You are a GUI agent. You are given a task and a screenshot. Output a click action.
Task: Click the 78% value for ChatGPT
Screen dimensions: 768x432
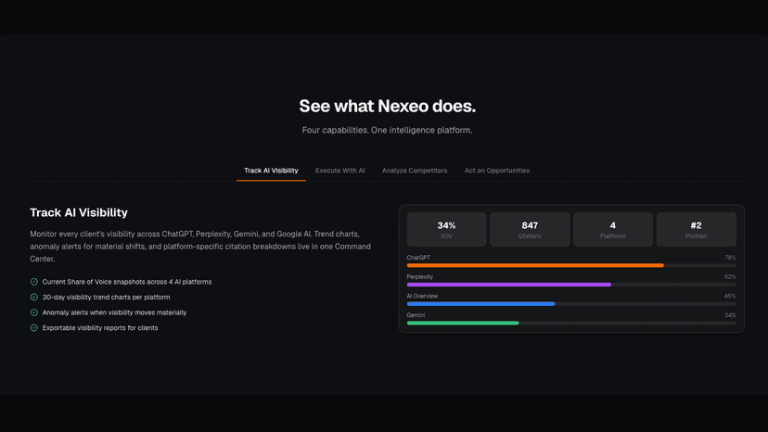(730, 258)
